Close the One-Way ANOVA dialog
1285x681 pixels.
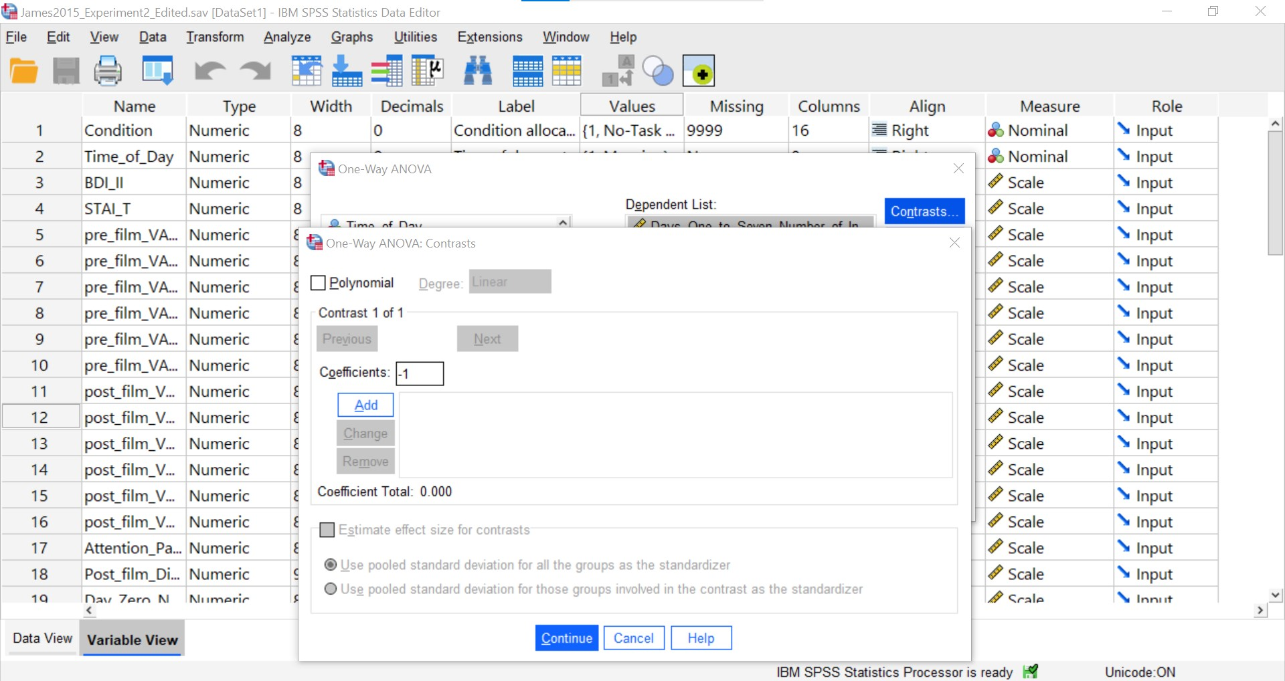click(958, 169)
